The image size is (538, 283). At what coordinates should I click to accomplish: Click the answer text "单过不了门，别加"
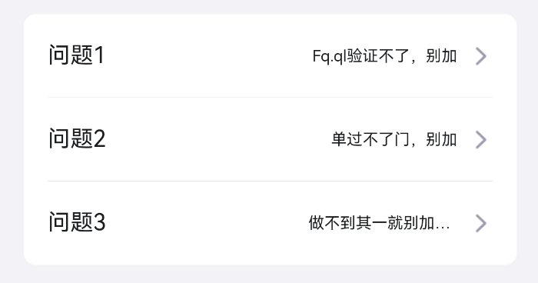(394, 139)
